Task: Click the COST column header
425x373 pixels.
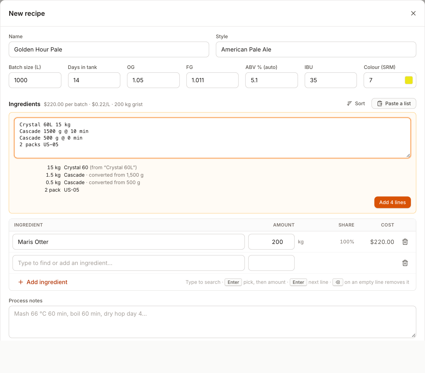Action: click(x=387, y=225)
